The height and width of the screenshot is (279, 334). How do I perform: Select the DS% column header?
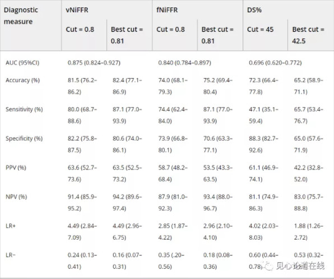(x=254, y=10)
